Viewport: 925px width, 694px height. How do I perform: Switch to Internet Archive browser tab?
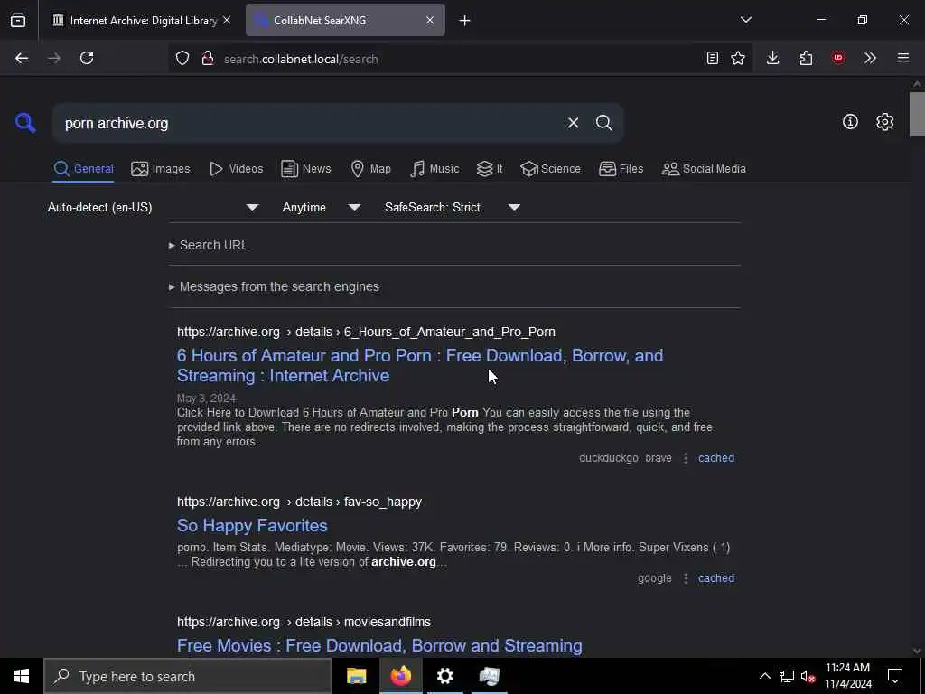(141, 20)
